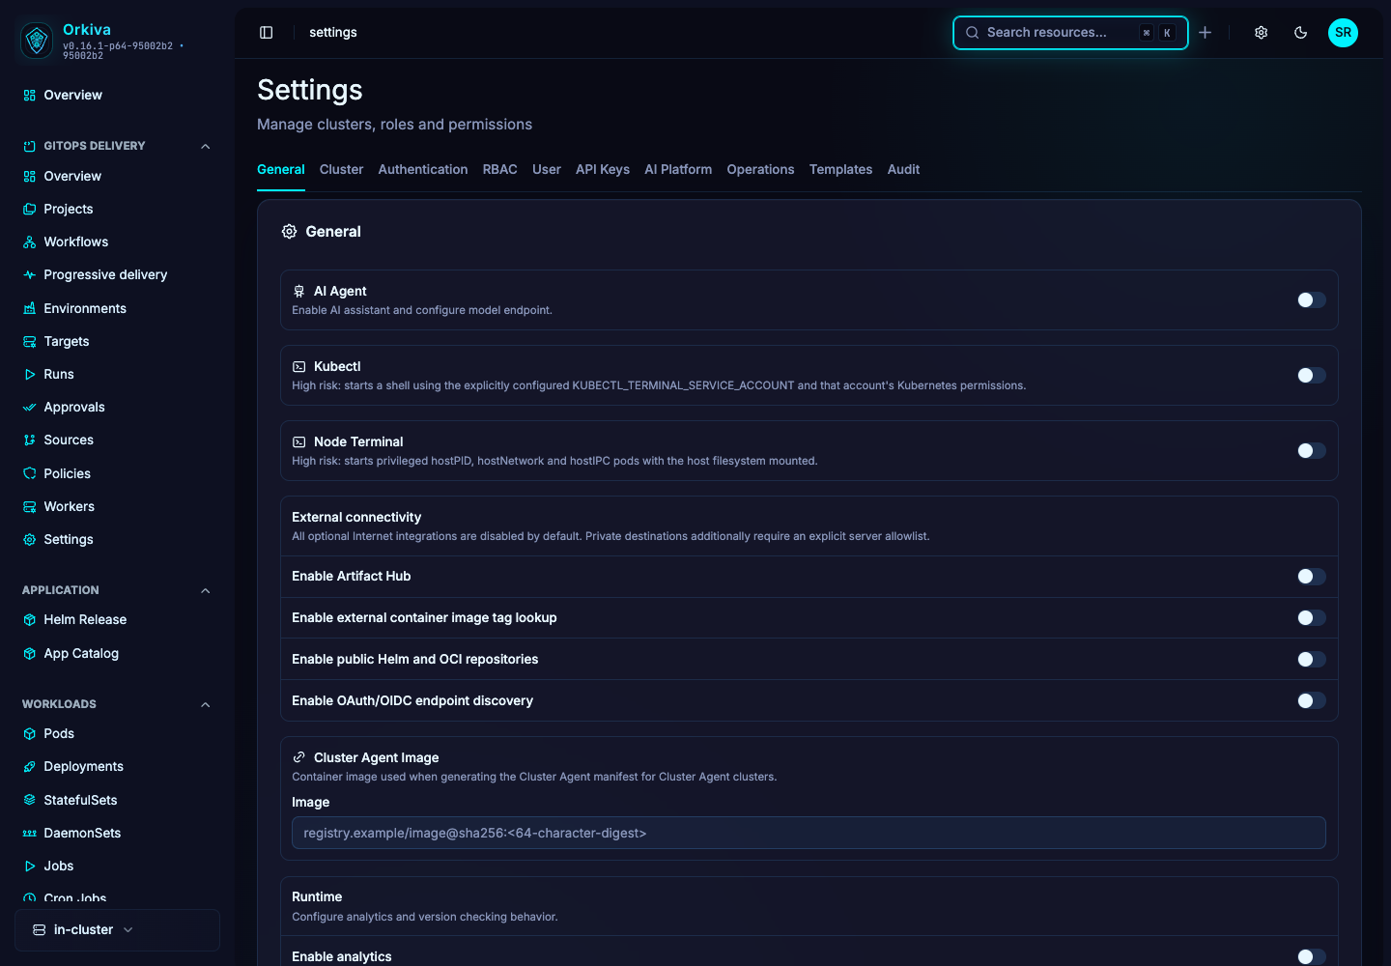The image size is (1391, 966).
Task: Toggle Enable Artifact Hub
Action: click(1311, 577)
